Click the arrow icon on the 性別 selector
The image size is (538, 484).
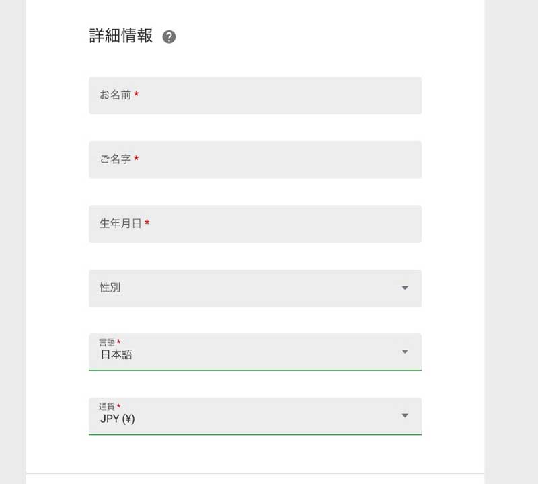tap(405, 288)
